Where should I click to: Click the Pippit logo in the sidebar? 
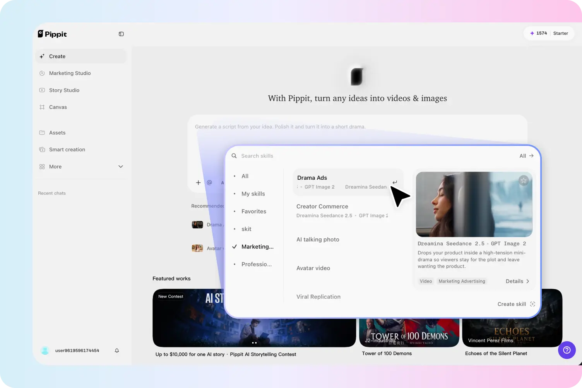point(52,34)
